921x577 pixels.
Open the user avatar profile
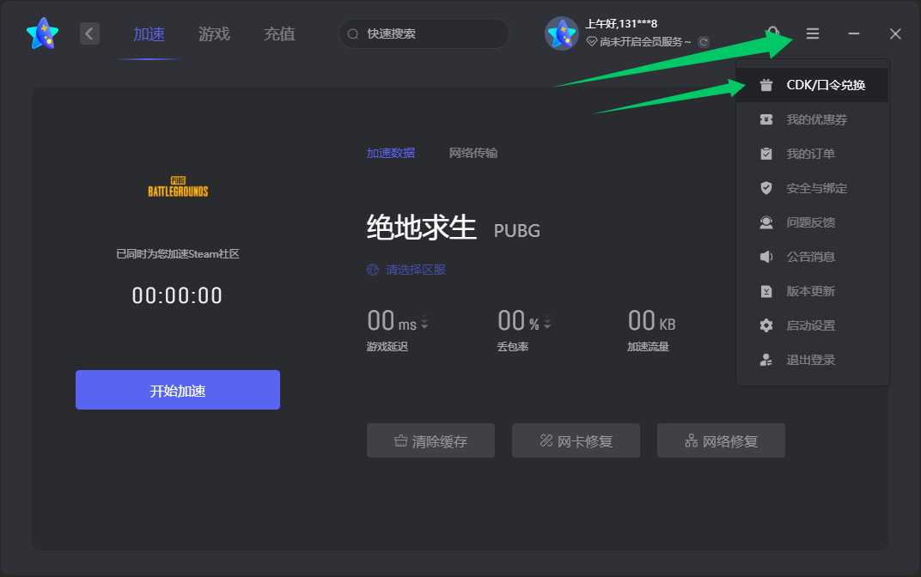[562, 33]
